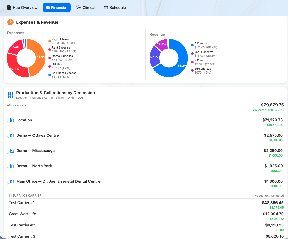The image size is (288, 239).
Task: Click the Utilities purple legend dot
Action: tap(50, 66)
